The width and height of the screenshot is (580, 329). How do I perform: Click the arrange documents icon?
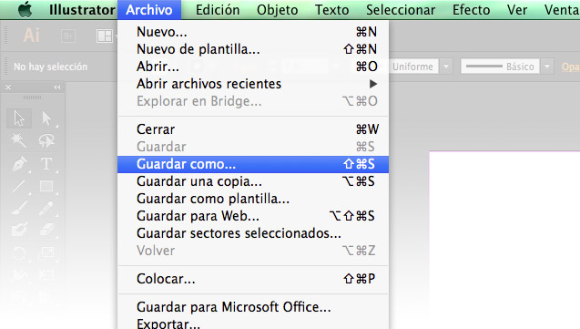(105, 36)
